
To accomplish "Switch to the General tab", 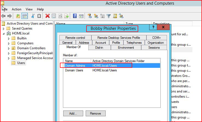I will pyautogui.click(x=67, y=43).
